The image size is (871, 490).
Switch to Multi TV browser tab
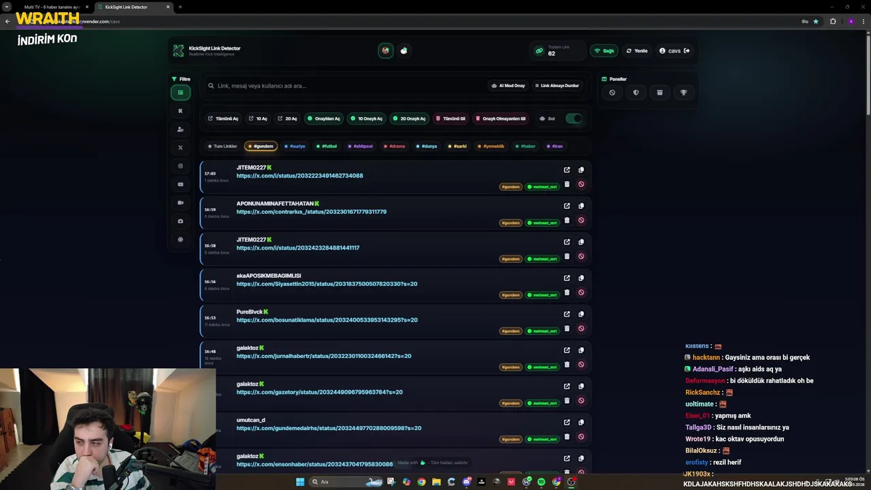point(52,7)
